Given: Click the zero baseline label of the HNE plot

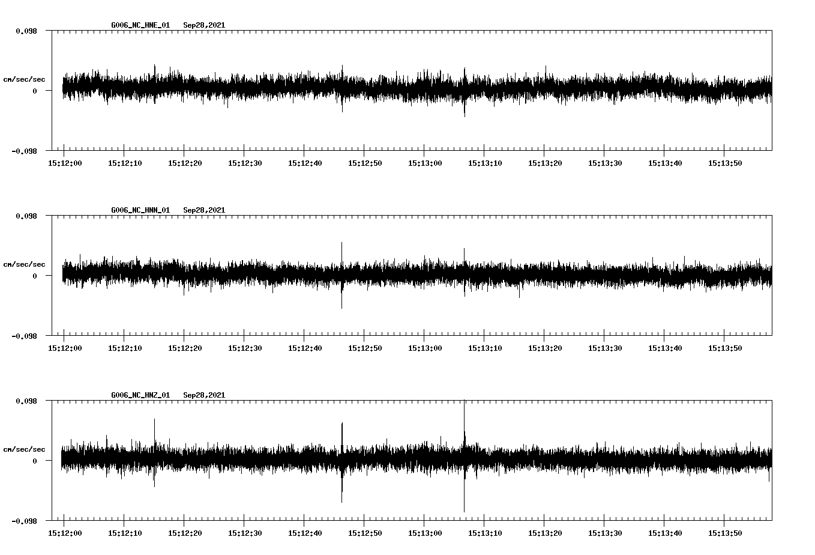Looking at the screenshot, I should pyautogui.click(x=35, y=91).
